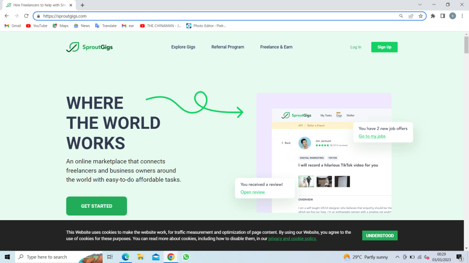Open the Photo Editor Pixlr bookmark
Screen dimensions: 469x263
click(x=206, y=26)
